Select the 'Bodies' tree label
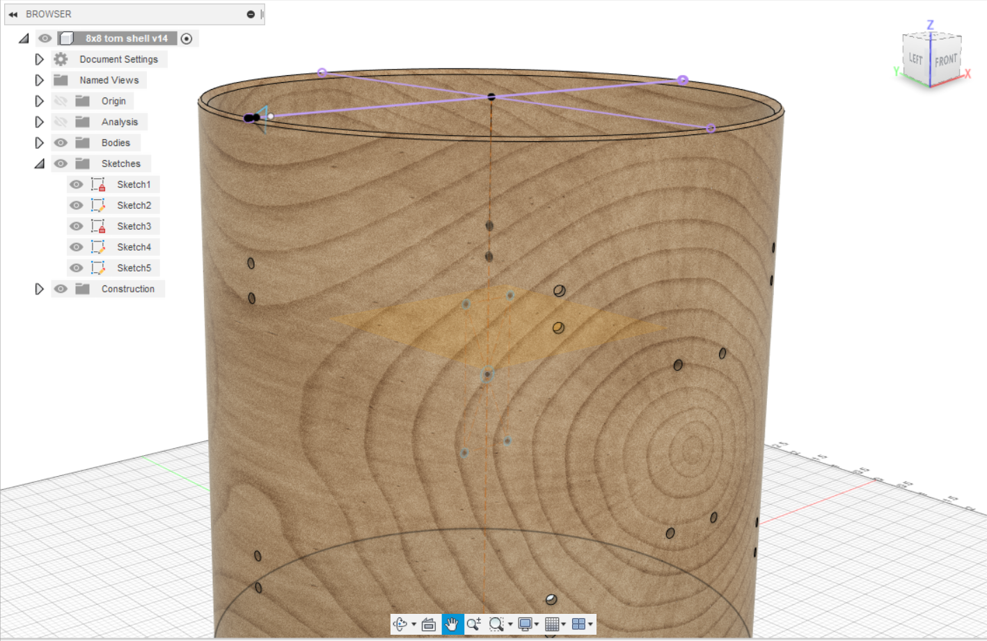This screenshot has width=987, height=641. click(x=116, y=143)
